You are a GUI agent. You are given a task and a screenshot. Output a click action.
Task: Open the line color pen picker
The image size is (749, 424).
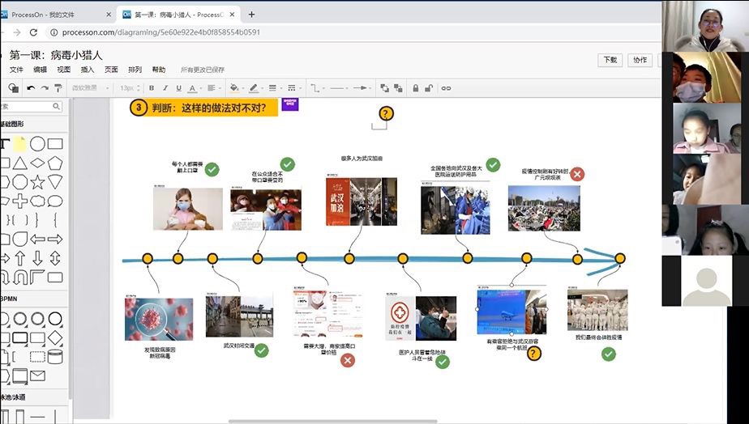[255, 87]
